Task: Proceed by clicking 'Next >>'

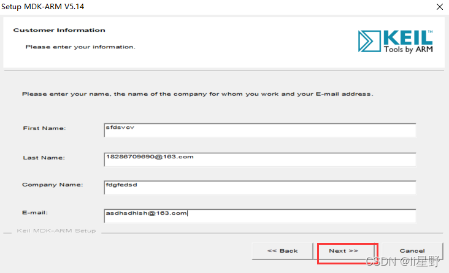Action: [x=343, y=251]
